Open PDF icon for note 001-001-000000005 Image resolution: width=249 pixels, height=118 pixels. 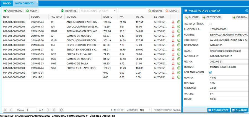[x=173, y=22]
